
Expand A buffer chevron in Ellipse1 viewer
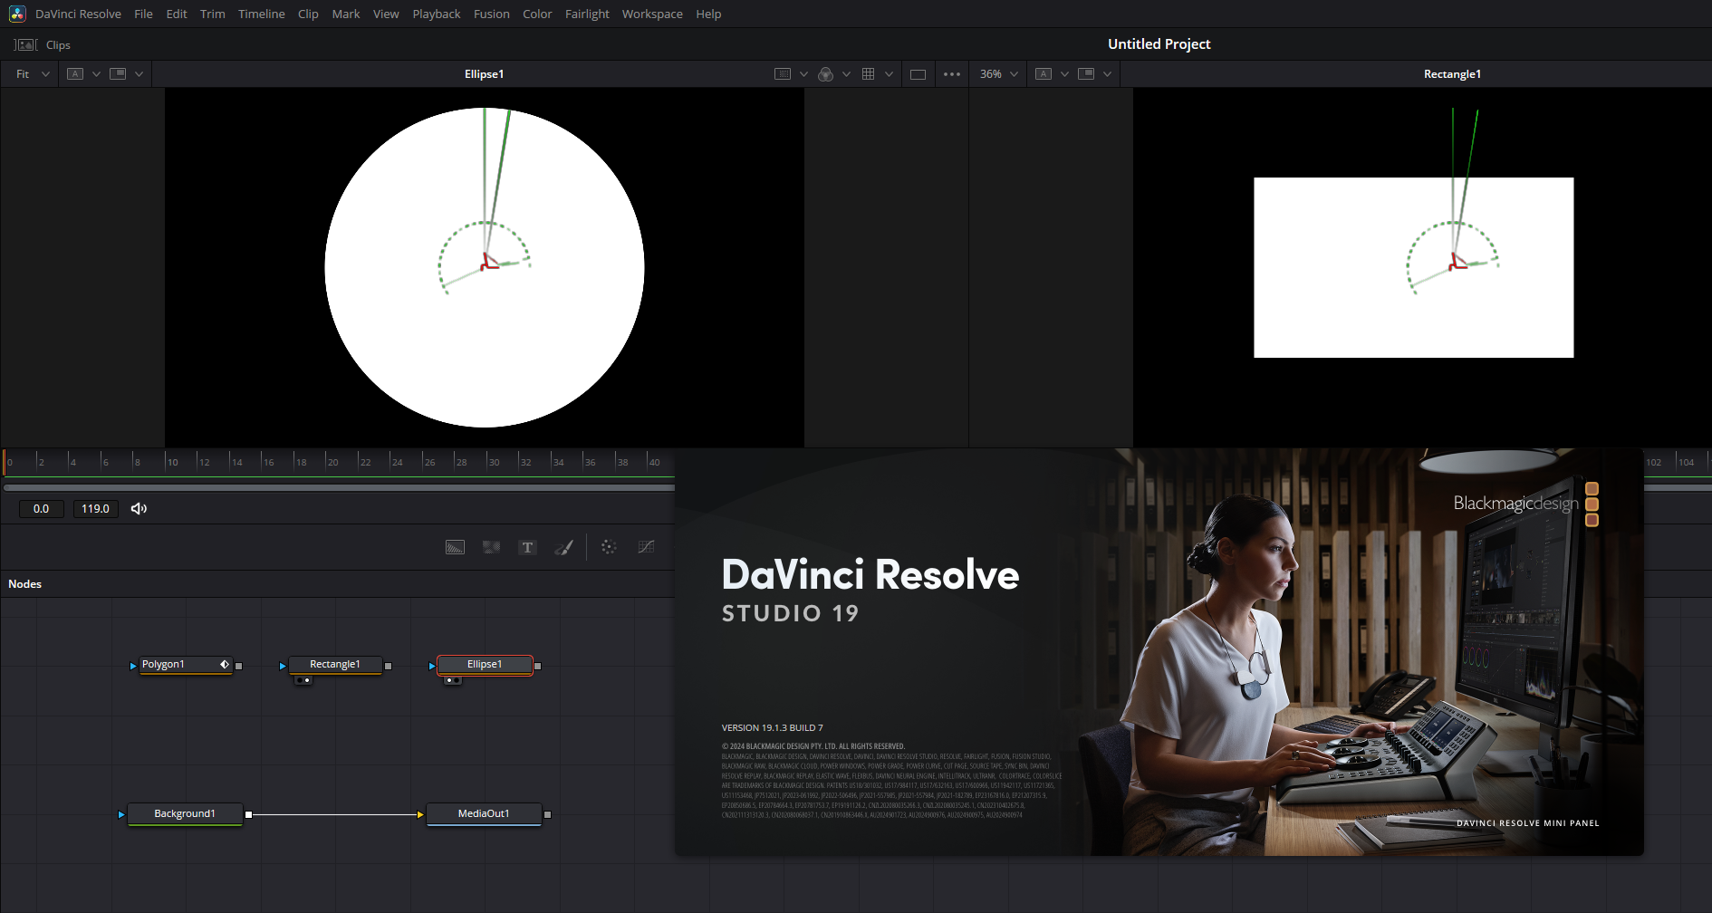pyautogui.click(x=96, y=74)
